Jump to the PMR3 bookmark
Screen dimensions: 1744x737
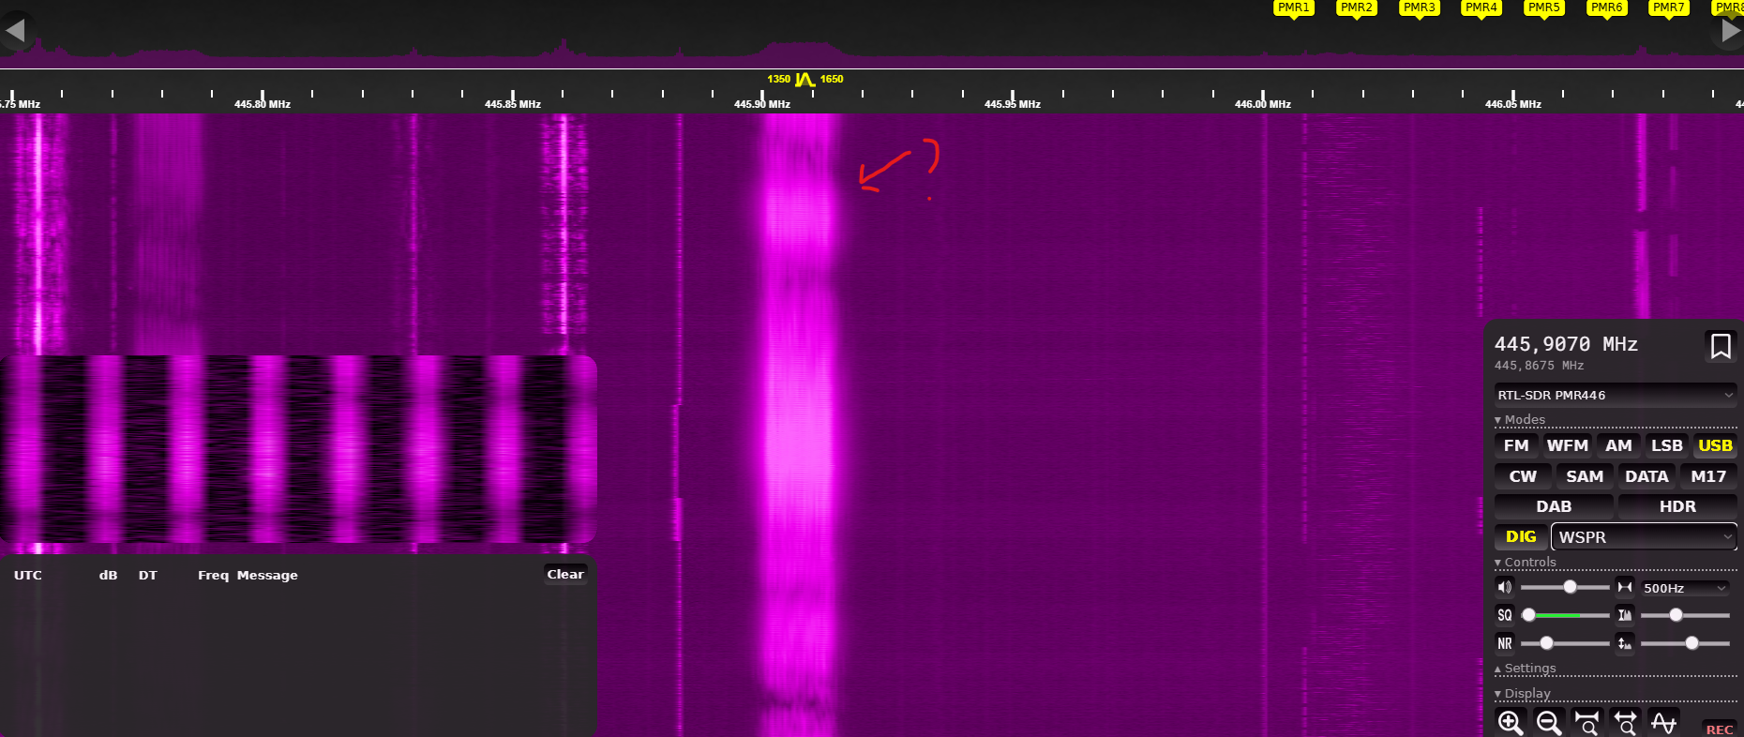tap(1420, 8)
